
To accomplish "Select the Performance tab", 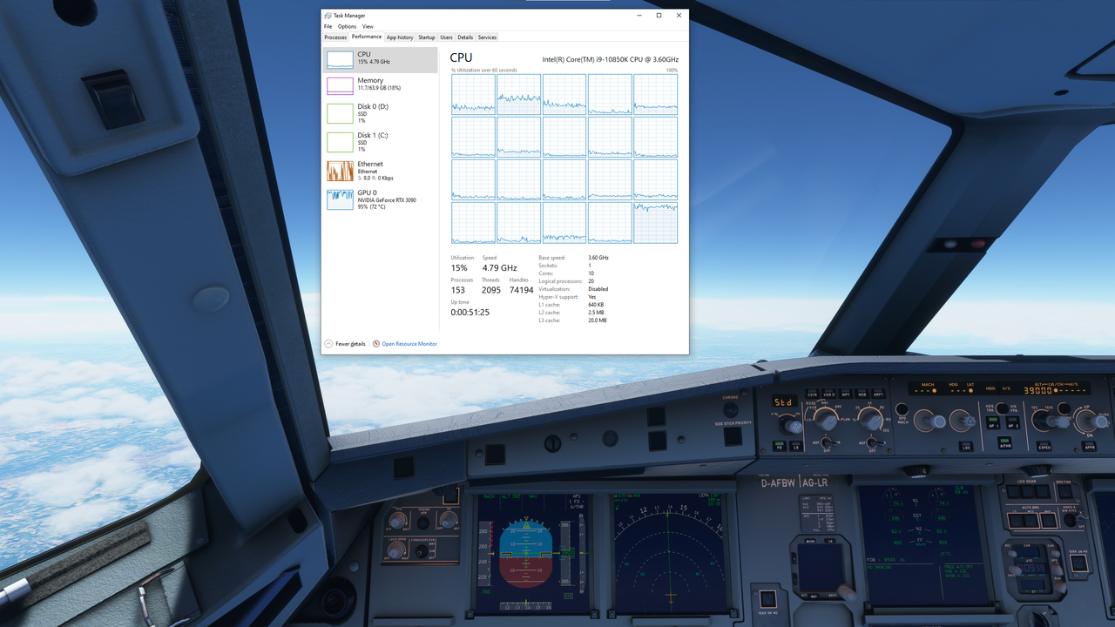I will coord(366,37).
